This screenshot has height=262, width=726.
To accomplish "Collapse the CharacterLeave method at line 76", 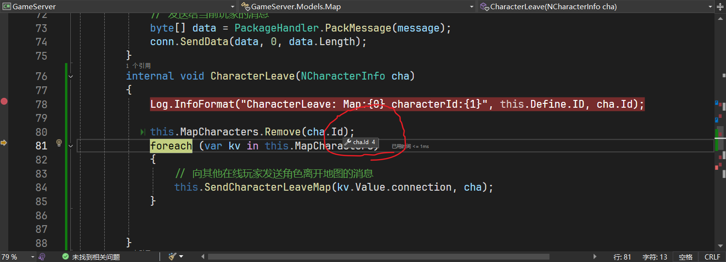I will [71, 76].
